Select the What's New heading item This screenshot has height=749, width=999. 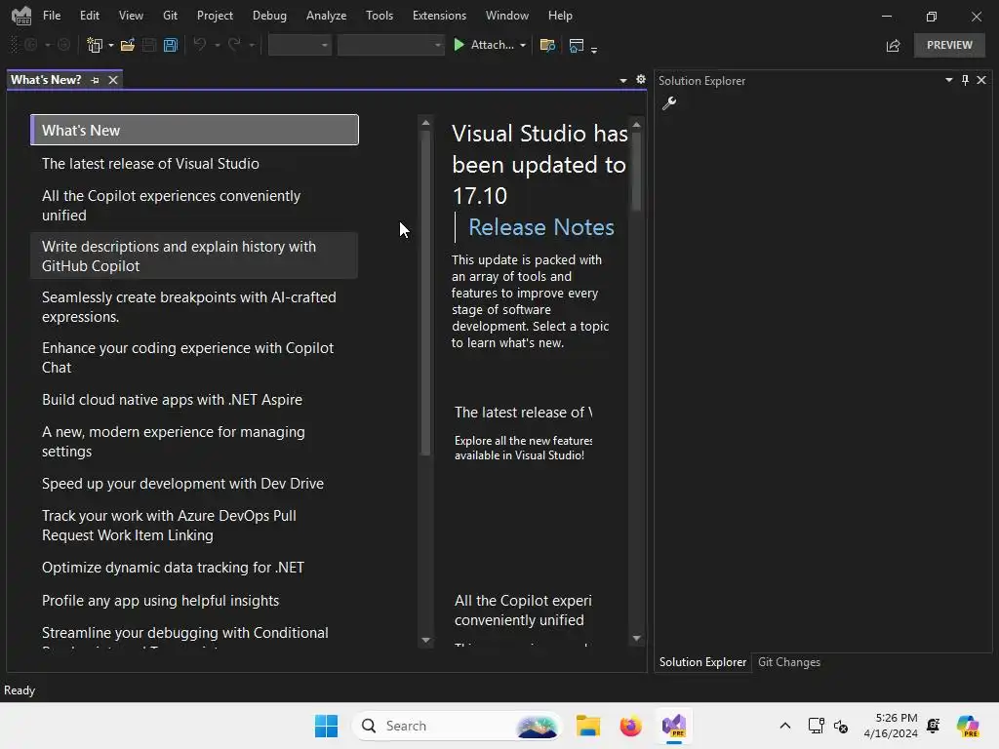pyautogui.click(x=194, y=130)
